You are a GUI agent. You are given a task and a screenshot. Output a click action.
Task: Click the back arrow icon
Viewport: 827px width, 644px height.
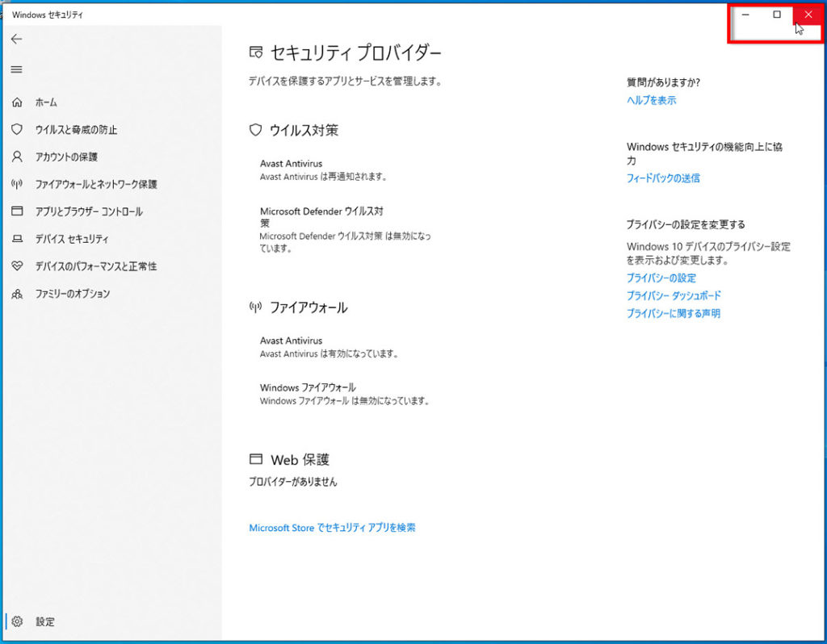pos(16,39)
